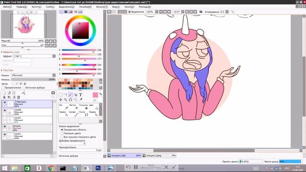Viewport: 306px width, 172px height.
Task: Swap foreground and background colors
Action: click(100, 94)
